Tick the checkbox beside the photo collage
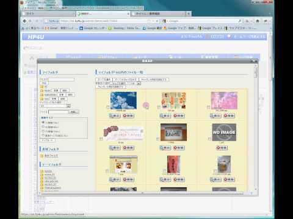Screen dimensions: 293x219 pos(159,107)
